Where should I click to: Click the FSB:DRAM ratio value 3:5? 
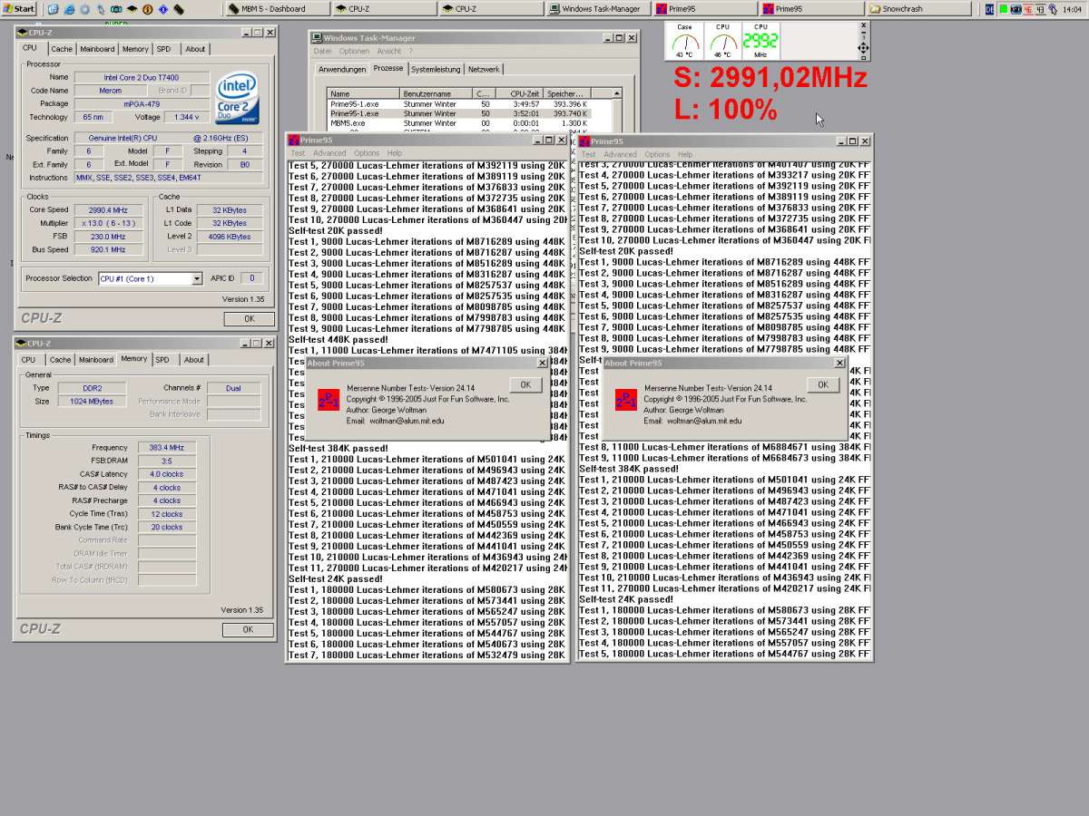[x=167, y=461]
